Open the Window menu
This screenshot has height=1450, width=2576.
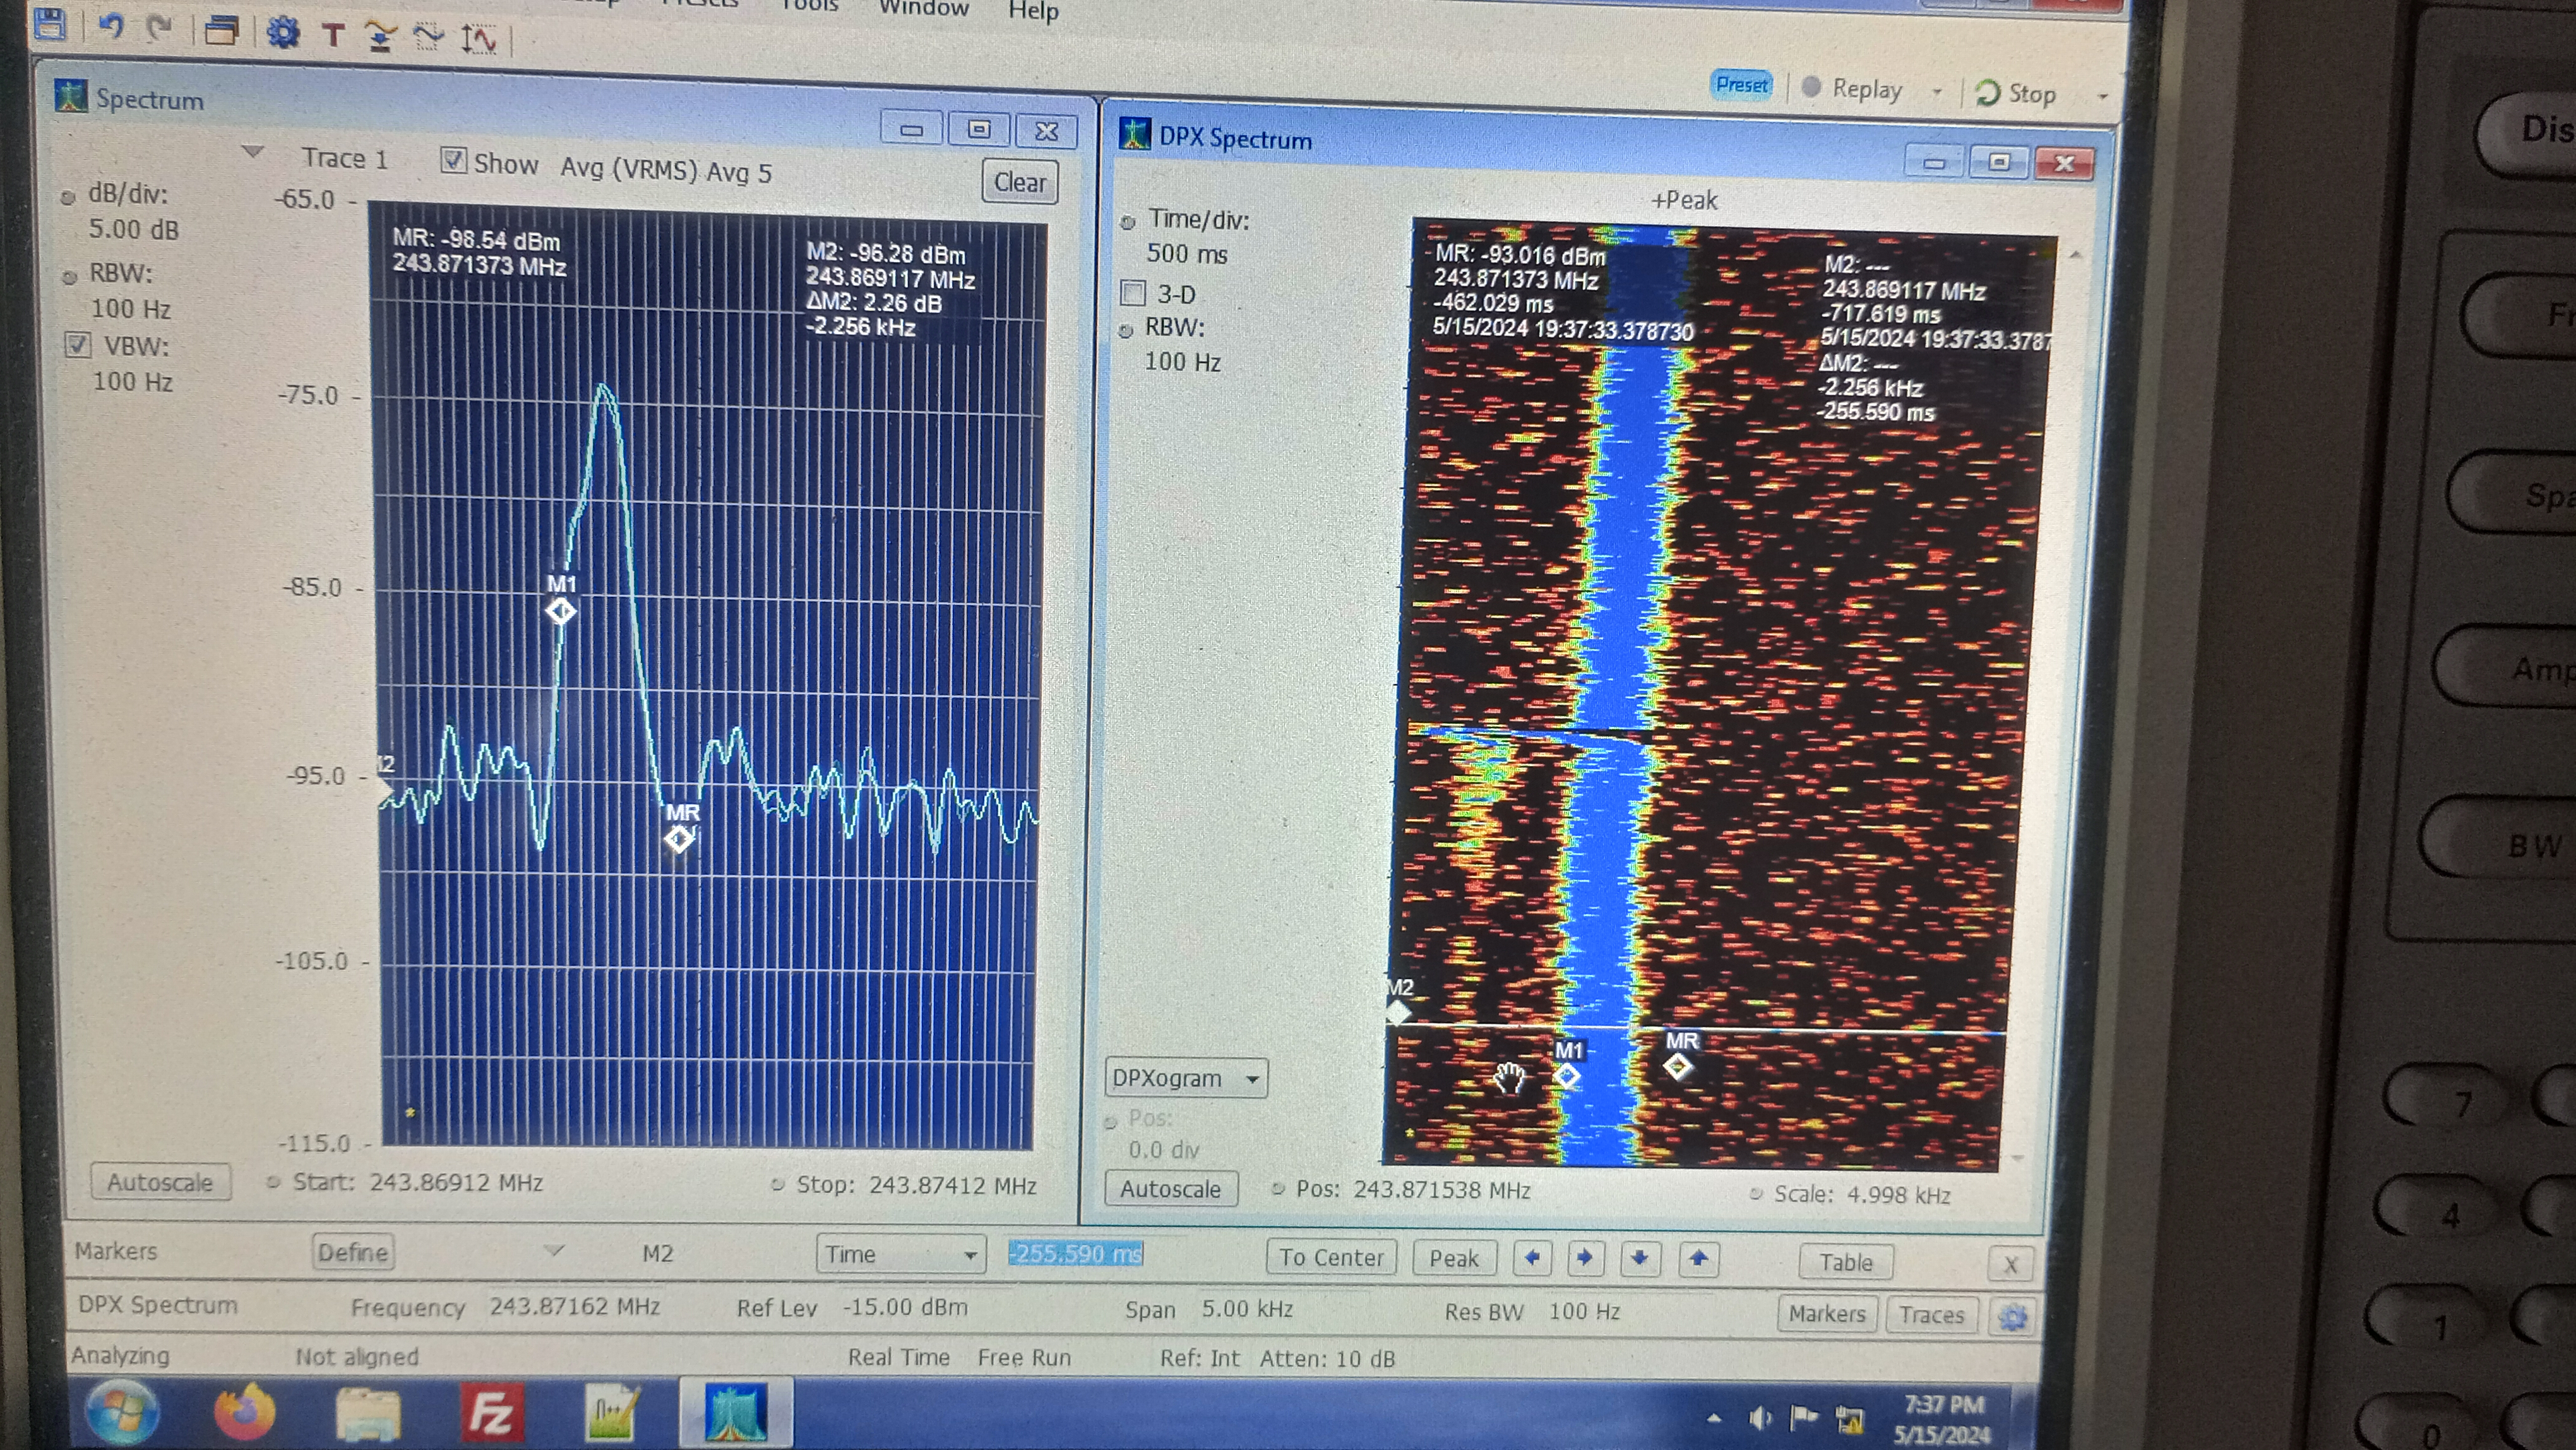point(923,9)
